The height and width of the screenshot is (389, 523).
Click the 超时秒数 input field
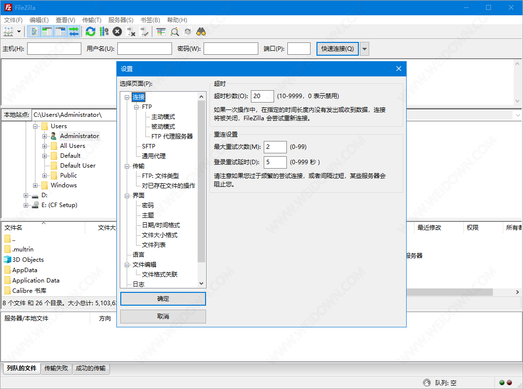262,96
